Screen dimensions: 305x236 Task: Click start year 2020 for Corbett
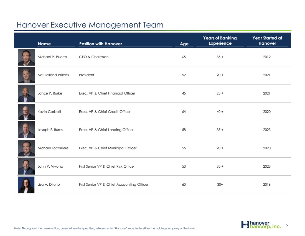click(267, 112)
